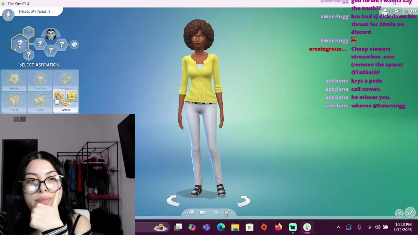Screen dimensions: 418x235
Task: Open Microsoft Edge from the taskbar
Action: click(221, 227)
